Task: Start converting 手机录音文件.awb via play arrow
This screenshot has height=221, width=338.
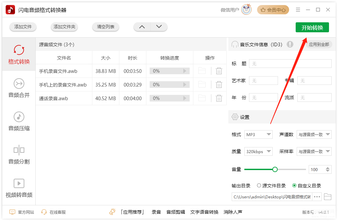Action: point(185,71)
